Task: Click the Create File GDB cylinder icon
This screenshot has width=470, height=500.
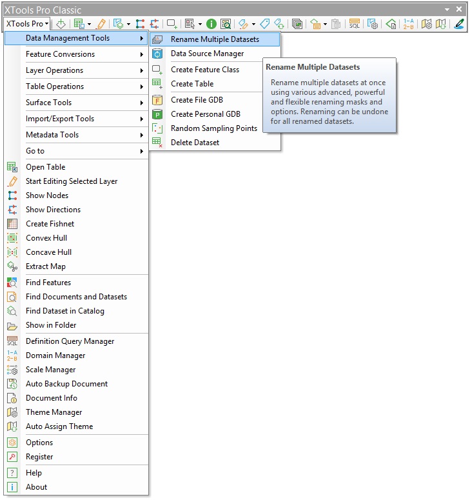Action: (157, 100)
